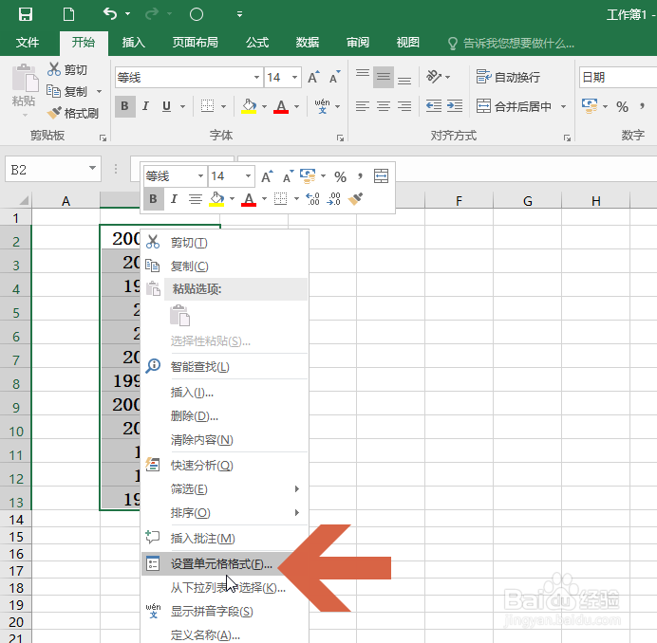
Task: Click 自动换行 wrap text button
Action: [508, 77]
